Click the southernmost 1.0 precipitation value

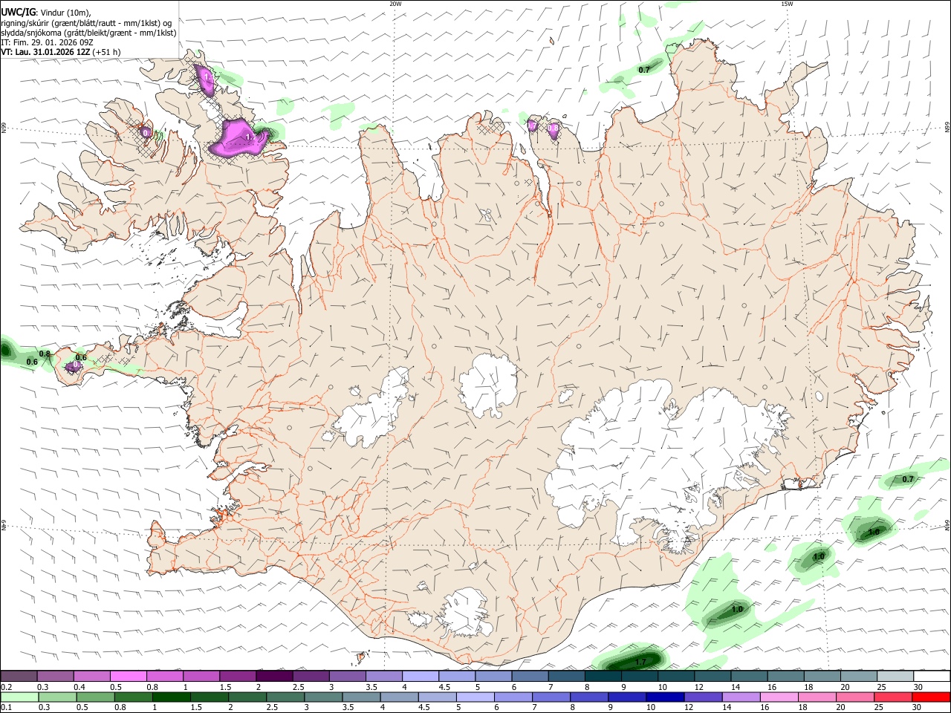(737, 609)
